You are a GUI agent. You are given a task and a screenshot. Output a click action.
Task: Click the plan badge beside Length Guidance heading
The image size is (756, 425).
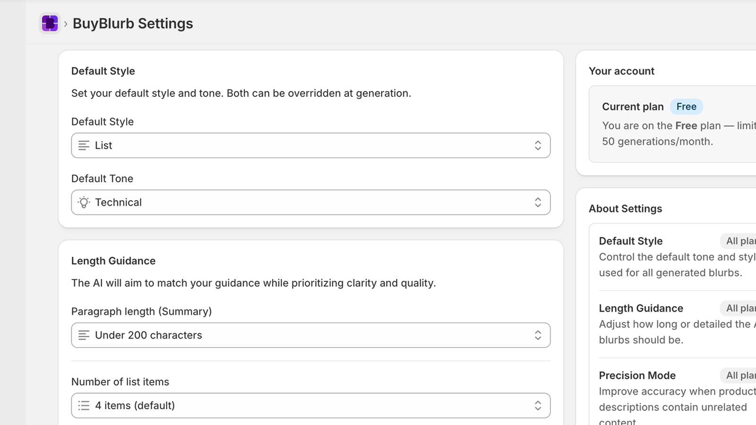pos(741,308)
